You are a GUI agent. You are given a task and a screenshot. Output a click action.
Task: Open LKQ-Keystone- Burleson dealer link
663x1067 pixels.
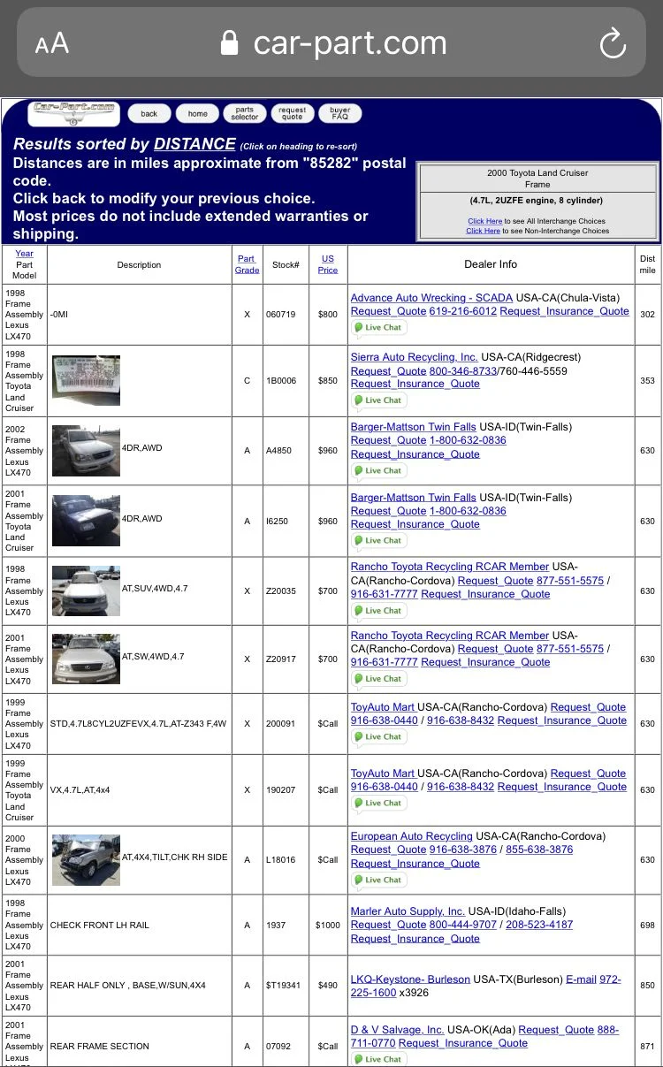[x=410, y=979]
